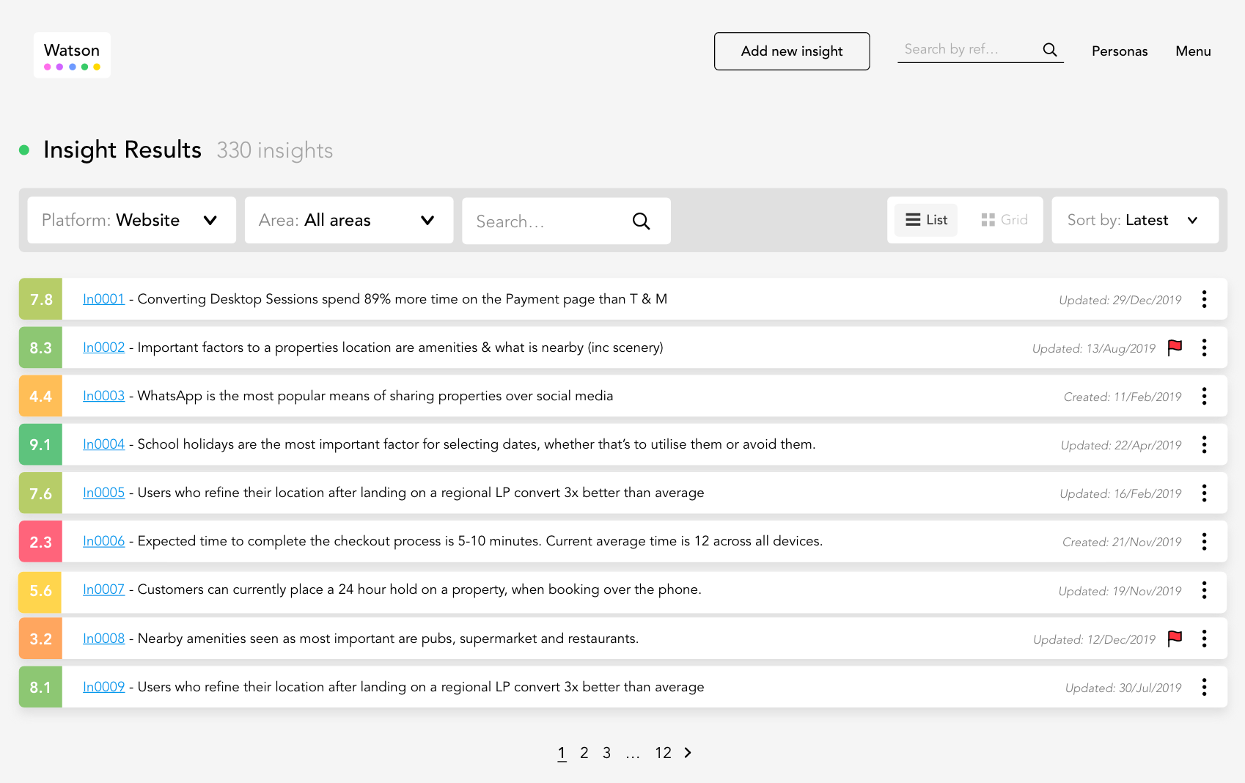Open insight link In0006

[x=103, y=541]
